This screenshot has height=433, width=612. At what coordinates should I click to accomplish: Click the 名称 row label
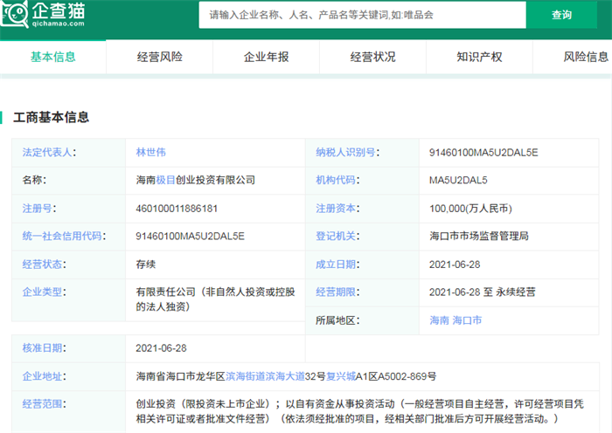[x=32, y=180]
